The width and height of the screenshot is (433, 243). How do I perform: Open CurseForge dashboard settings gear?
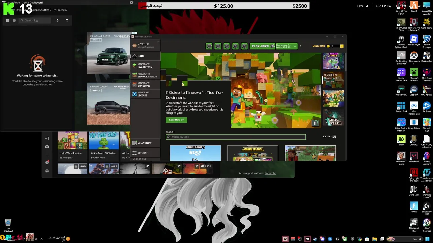[131, 3]
